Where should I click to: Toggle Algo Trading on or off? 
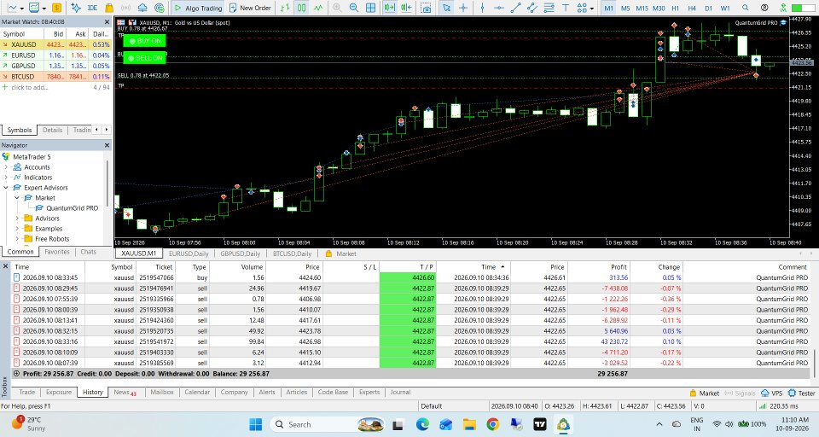pyautogui.click(x=198, y=8)
